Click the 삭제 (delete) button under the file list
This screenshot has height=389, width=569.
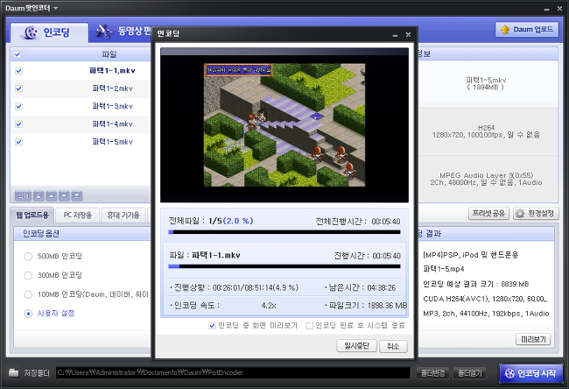tap(23, 196)
